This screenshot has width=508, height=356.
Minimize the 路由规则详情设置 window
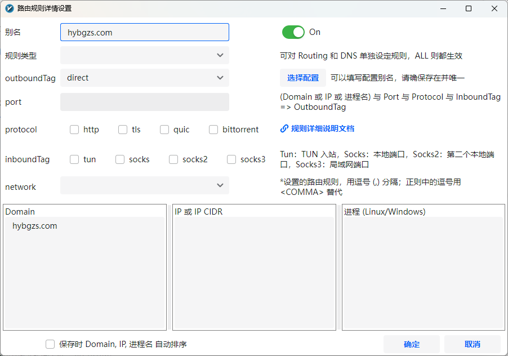pyautogui.click(x=443, y=8)
